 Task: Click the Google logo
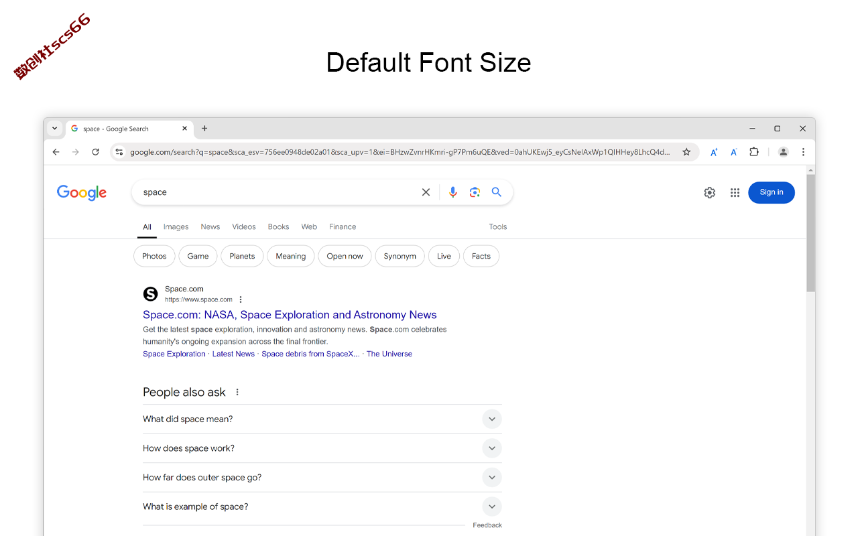pos(82,193)
